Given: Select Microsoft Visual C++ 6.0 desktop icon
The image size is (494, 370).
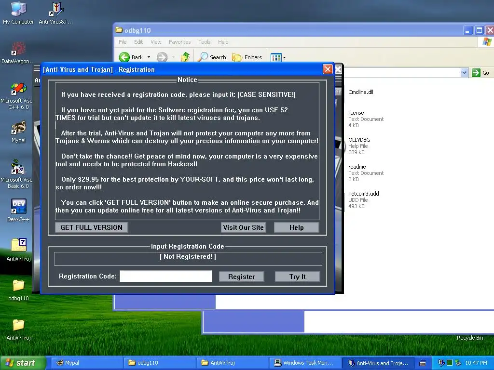Looking at the screenshot, I should [18, 96].
